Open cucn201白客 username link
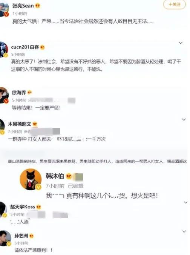 [25, 47]
